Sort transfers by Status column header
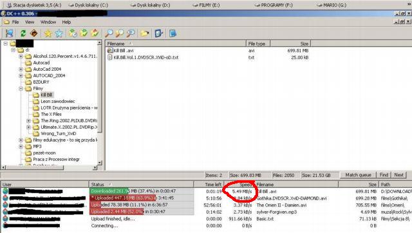 point(142,184)
